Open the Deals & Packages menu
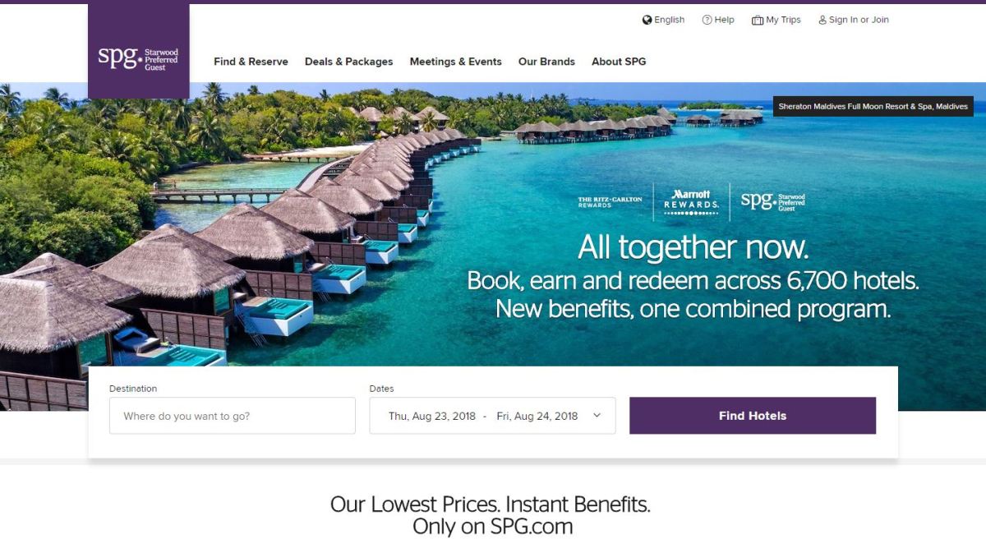Screen dimensions: 986x548 (348, 62)
